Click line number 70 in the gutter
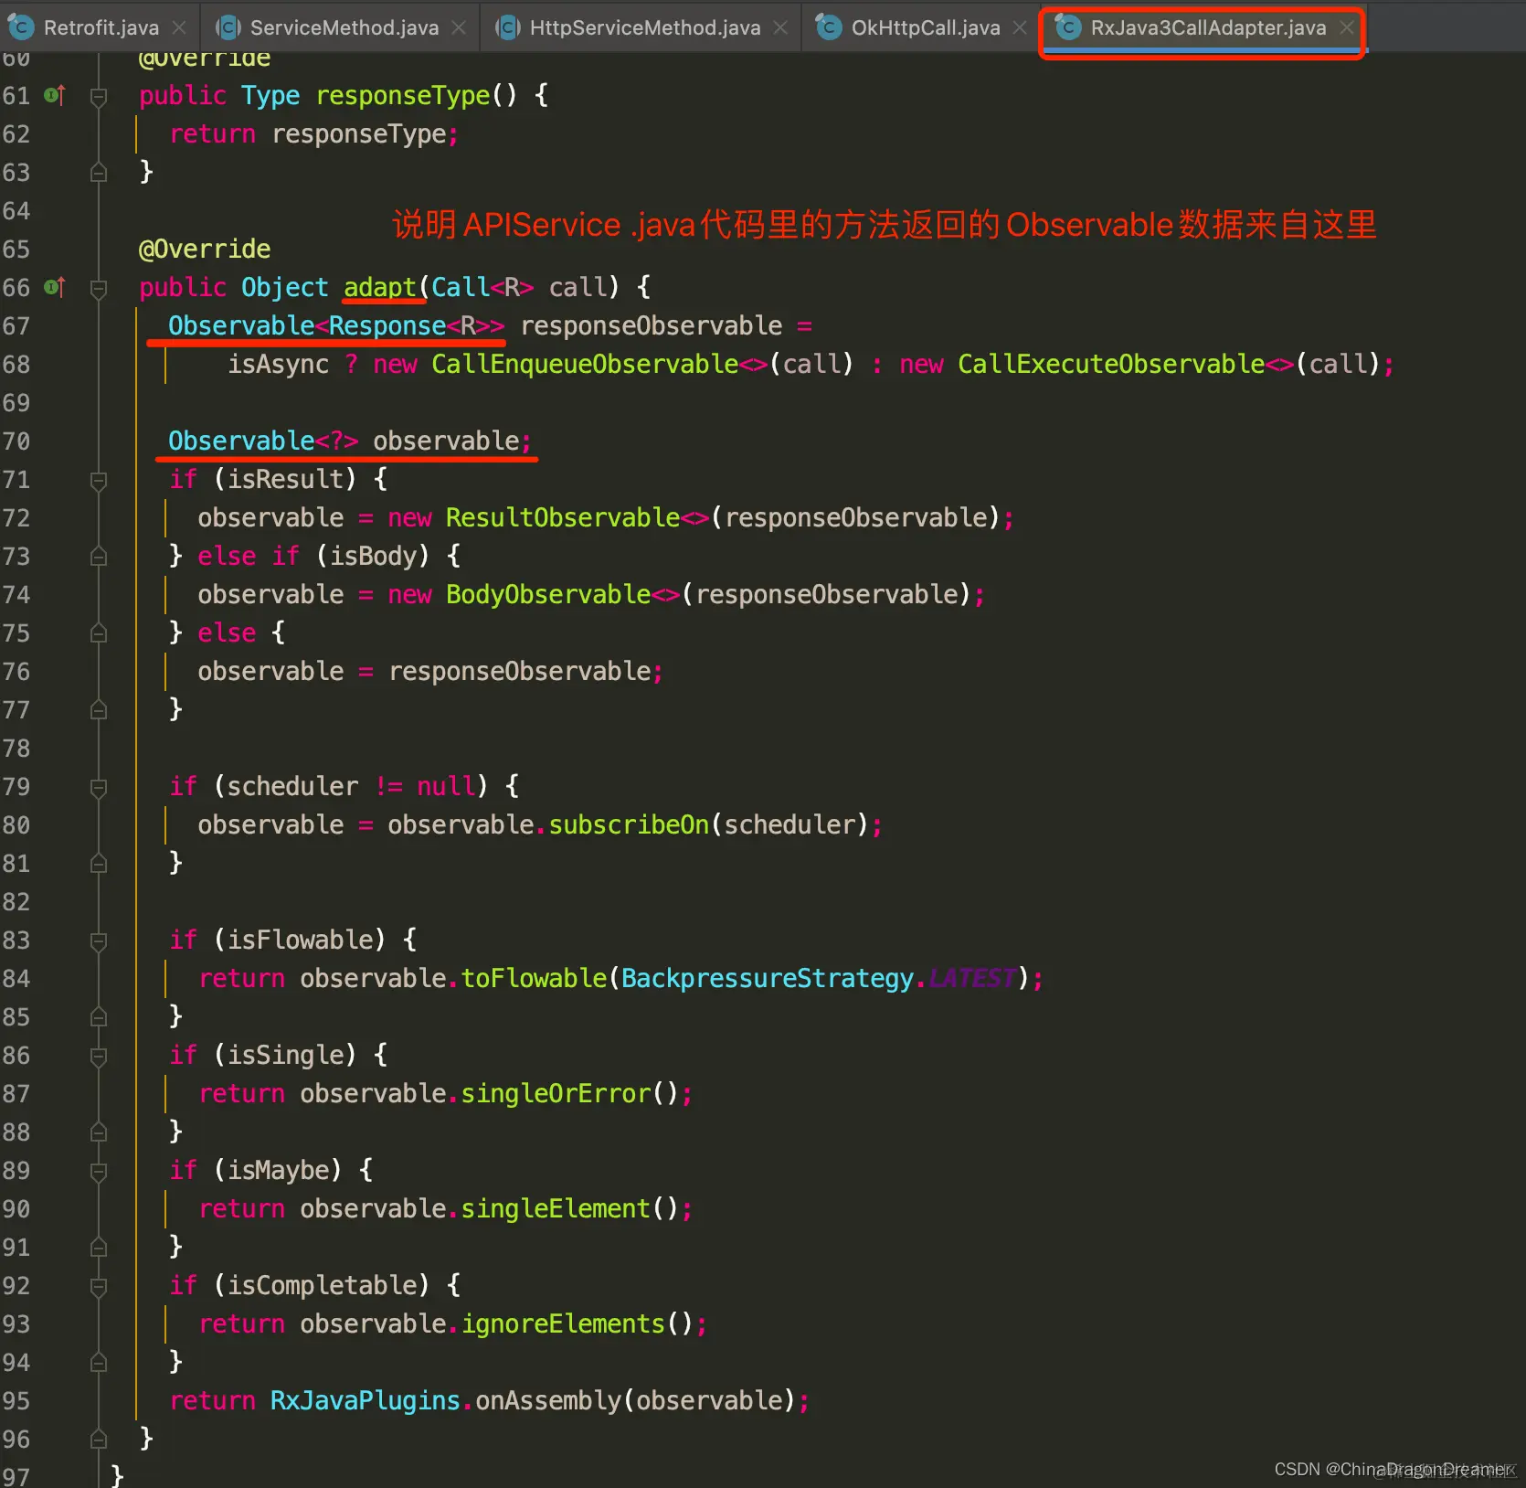Screen dimensions: 1526x1488 click(16, 441)
